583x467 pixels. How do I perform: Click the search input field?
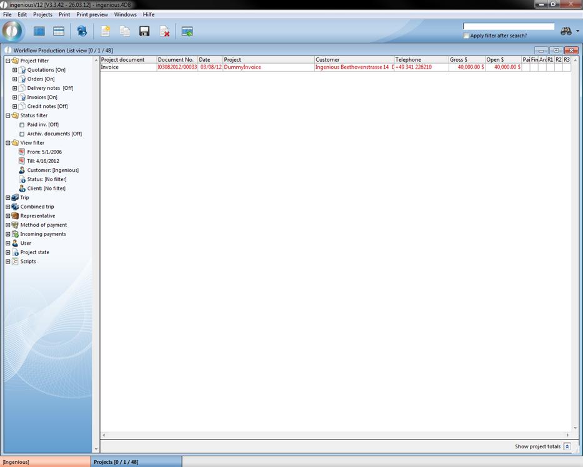click(x=508, y=26)
